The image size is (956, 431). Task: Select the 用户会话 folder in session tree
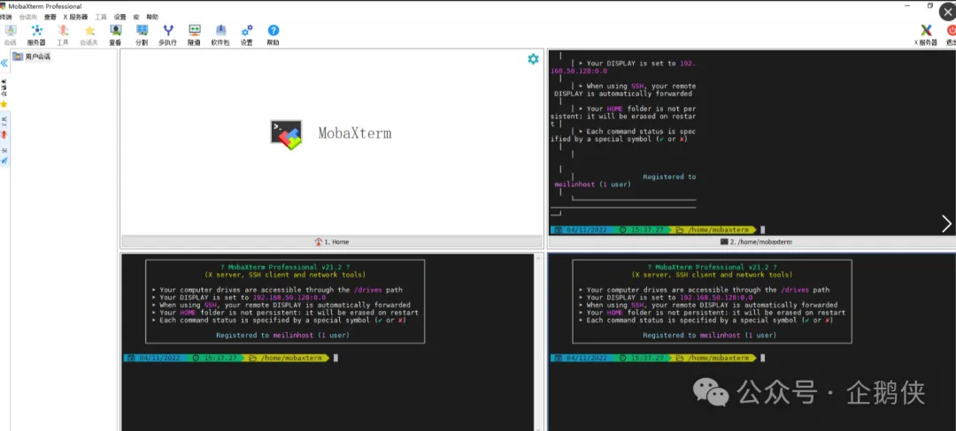click(32, 57)
